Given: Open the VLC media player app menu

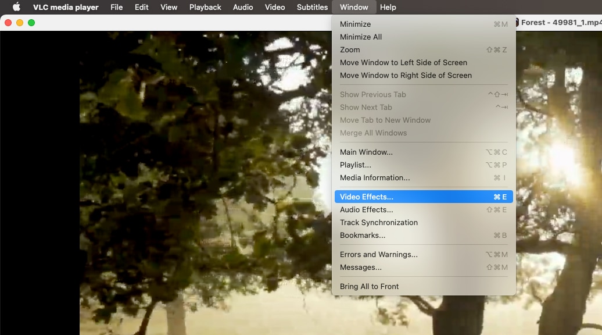Looking at the screenshot, I should click(66, 7).
